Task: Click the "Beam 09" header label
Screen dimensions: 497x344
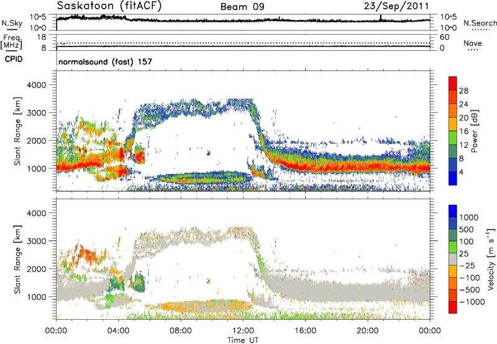Action: tap(242, 7)
